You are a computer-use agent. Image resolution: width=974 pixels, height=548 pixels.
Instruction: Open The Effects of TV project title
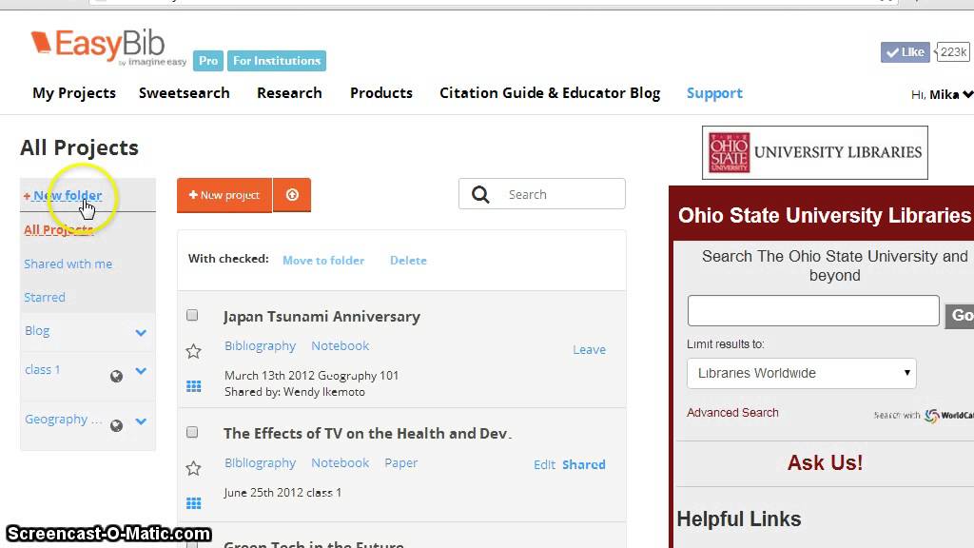coord(367,434)
